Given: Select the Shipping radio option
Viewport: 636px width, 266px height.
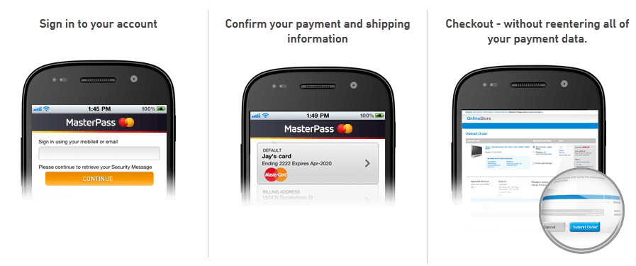Looking at the screenshot, I should click(534, 152).
